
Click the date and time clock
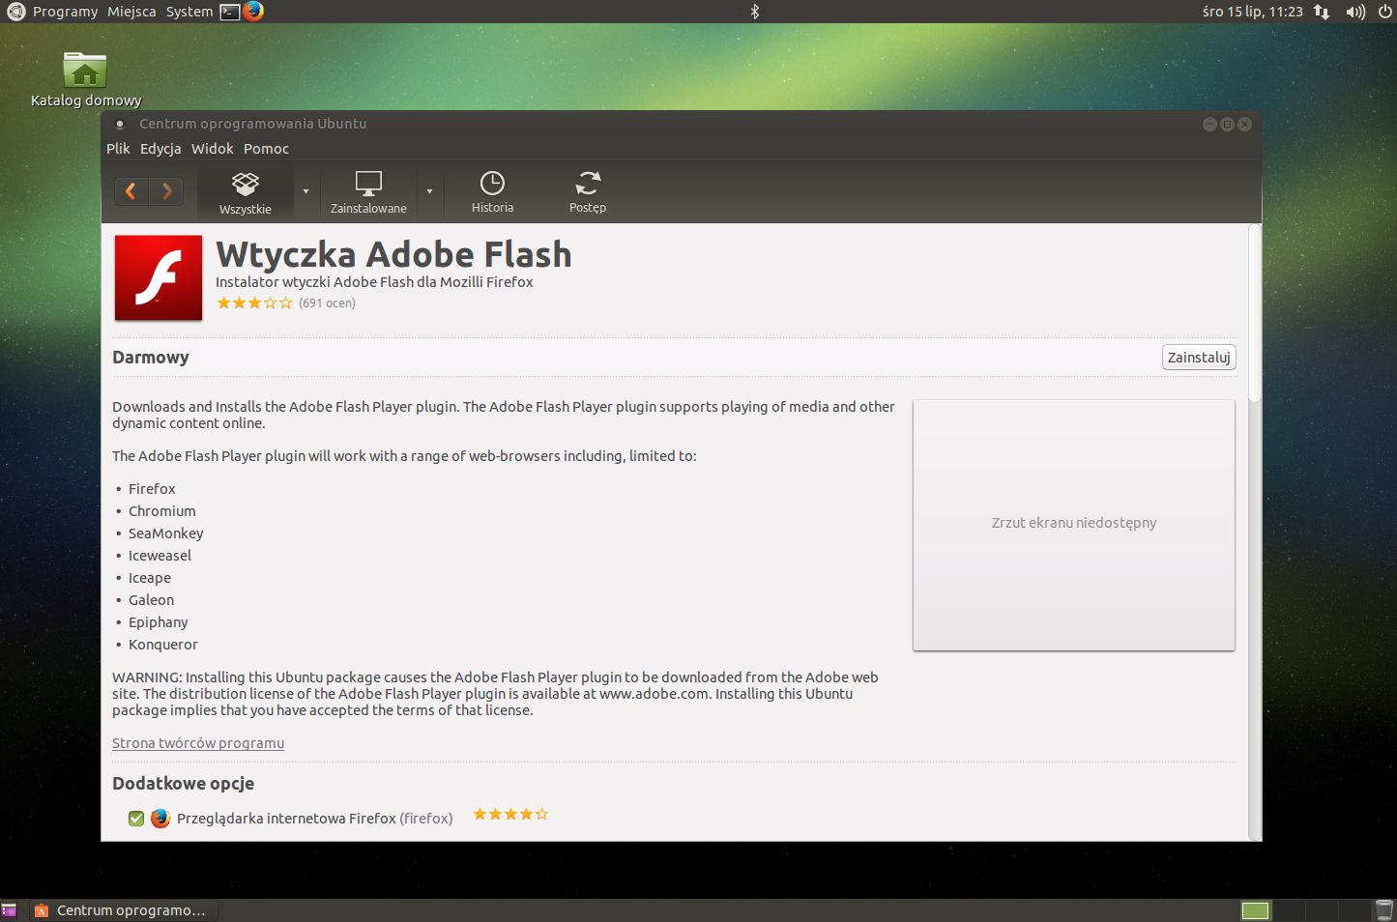tap(1252, 12)
